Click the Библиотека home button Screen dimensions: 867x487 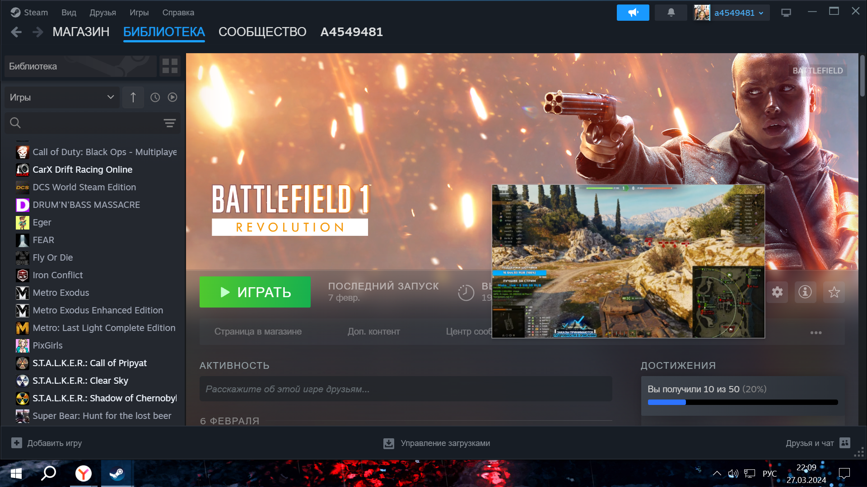point(80,66)
